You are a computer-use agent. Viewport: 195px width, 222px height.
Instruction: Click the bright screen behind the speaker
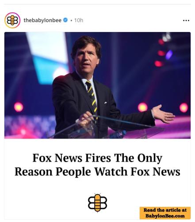(x=47, y=58)
